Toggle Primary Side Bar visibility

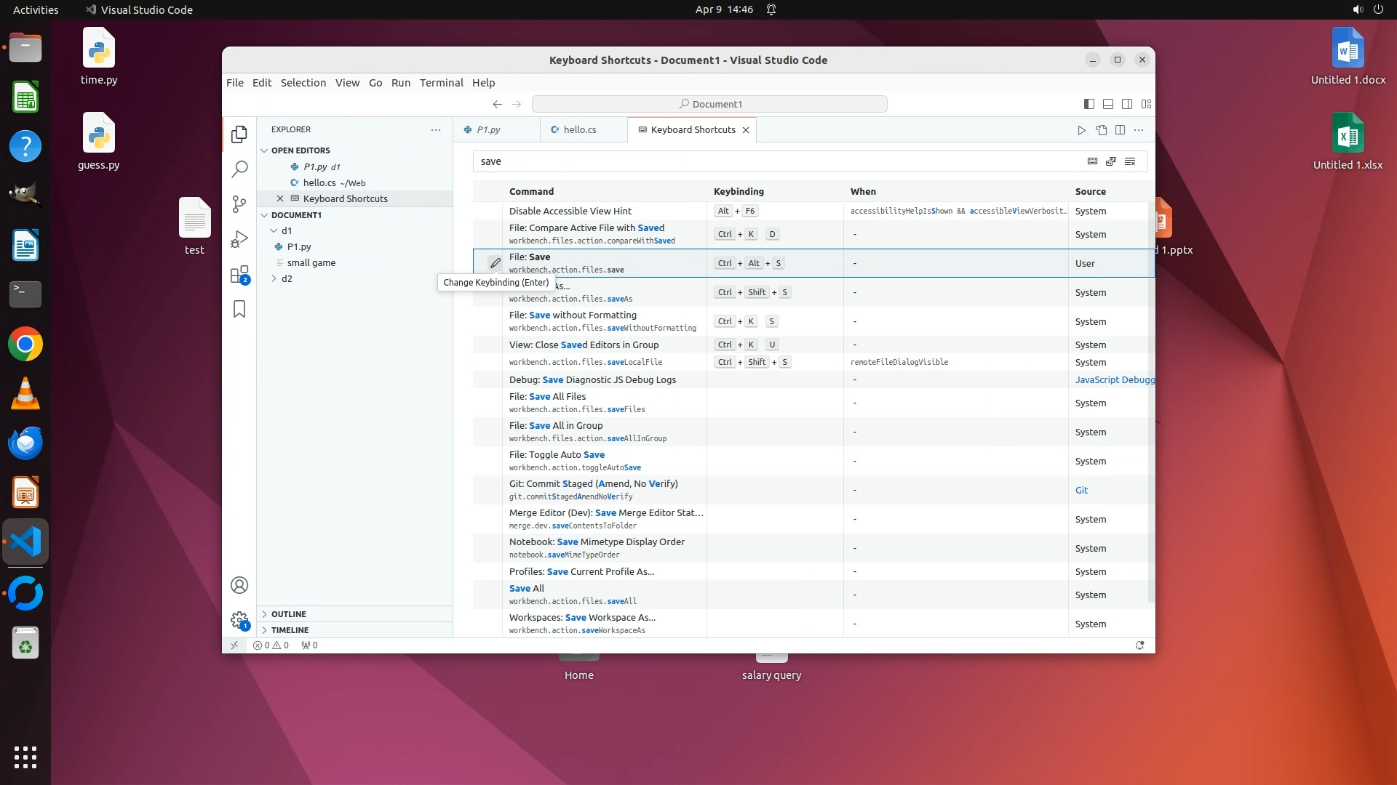click(1089, 104)
